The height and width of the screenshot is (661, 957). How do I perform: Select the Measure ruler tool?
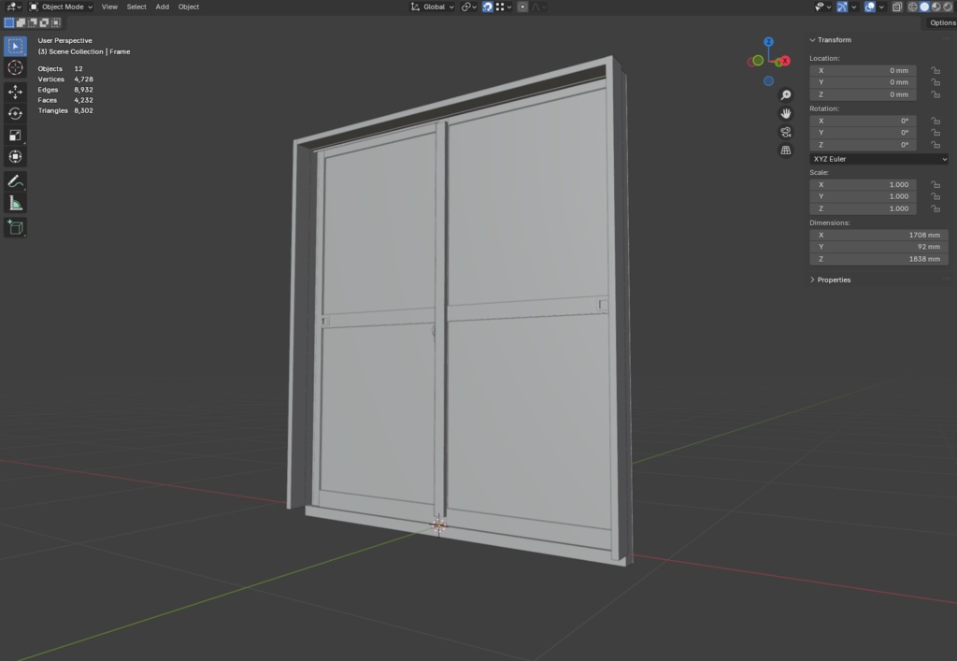click(15, 203)
